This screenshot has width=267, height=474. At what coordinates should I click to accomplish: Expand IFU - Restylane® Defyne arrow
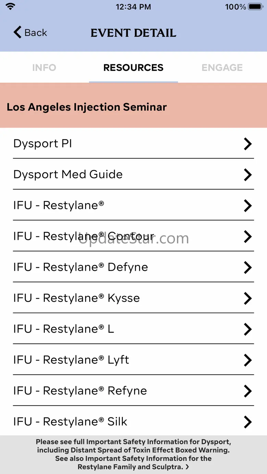pos(247,267)
